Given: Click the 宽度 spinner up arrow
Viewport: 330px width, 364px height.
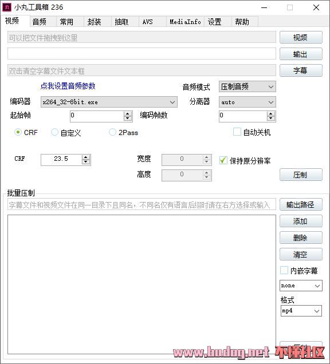Looking at the screenshot, I should 207,157.
